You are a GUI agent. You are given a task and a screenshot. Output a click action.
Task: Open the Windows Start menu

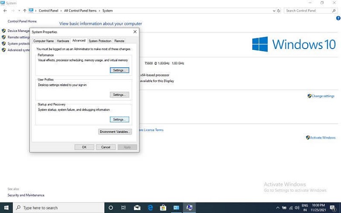click(6, 208)
